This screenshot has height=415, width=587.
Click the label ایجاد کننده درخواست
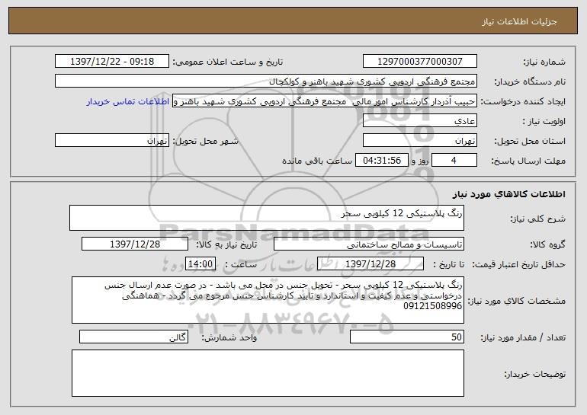(523, 102)
